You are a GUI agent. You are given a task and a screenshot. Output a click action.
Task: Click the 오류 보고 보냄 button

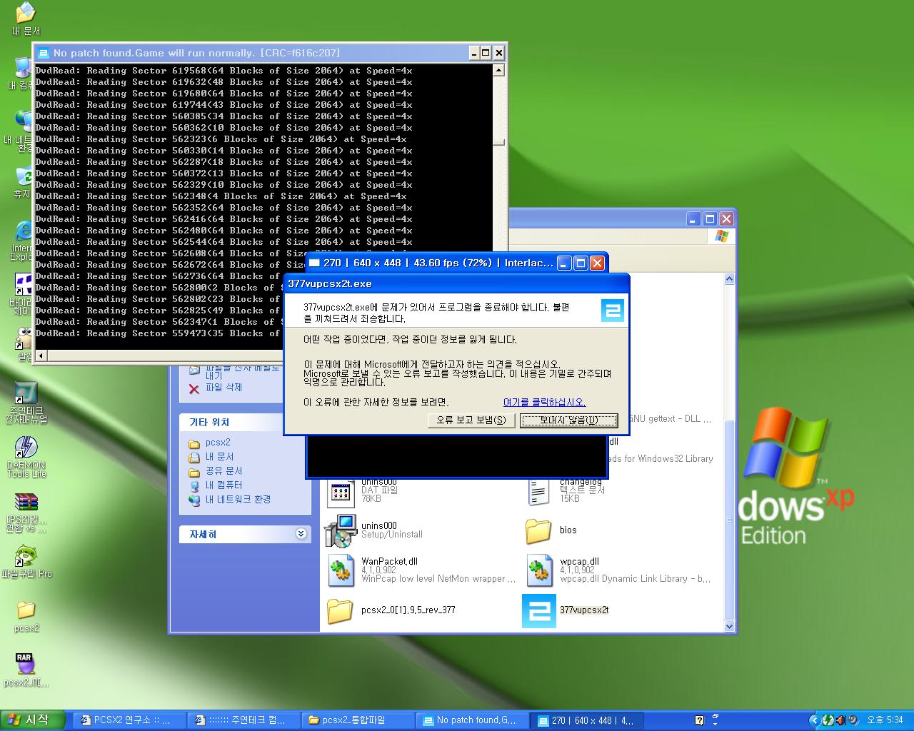pyautogui.click(x=471, y=420)
